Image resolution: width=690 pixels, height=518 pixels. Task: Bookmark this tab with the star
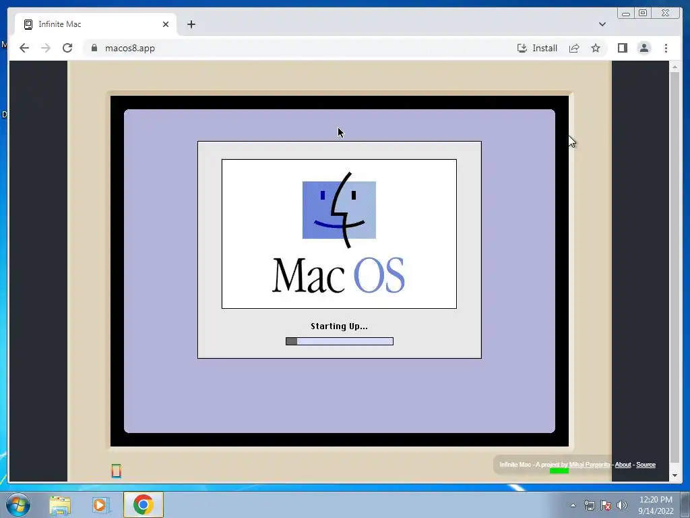coord(596,48)
